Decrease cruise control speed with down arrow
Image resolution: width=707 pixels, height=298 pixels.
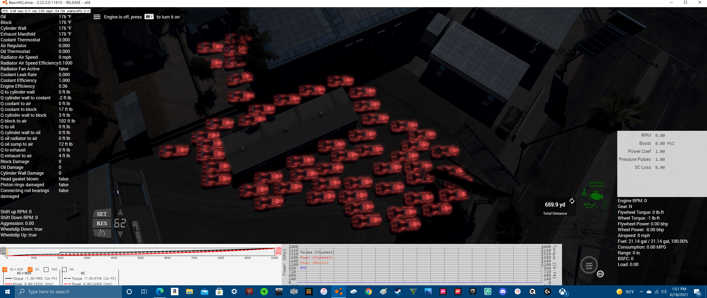pos(120,234)
